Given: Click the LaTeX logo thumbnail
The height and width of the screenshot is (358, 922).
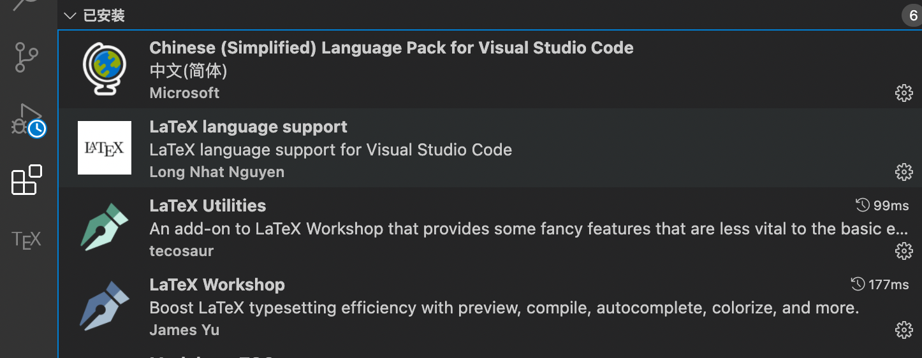Looking at the screenshot, I should pos(105,148).
